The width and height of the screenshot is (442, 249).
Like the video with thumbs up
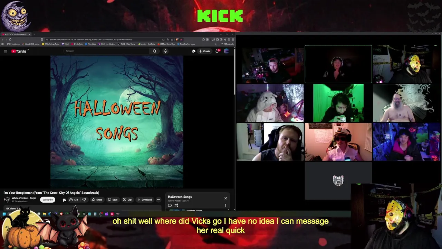pos(73,200)
